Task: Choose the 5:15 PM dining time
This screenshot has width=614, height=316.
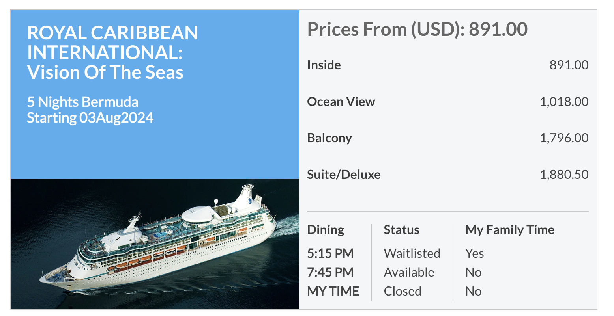Action: pos(330,253)
